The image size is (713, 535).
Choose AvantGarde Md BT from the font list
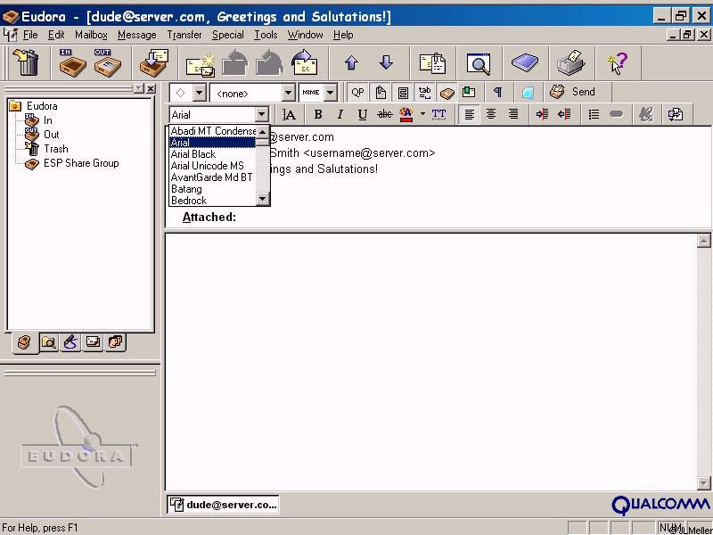[212, 177]
